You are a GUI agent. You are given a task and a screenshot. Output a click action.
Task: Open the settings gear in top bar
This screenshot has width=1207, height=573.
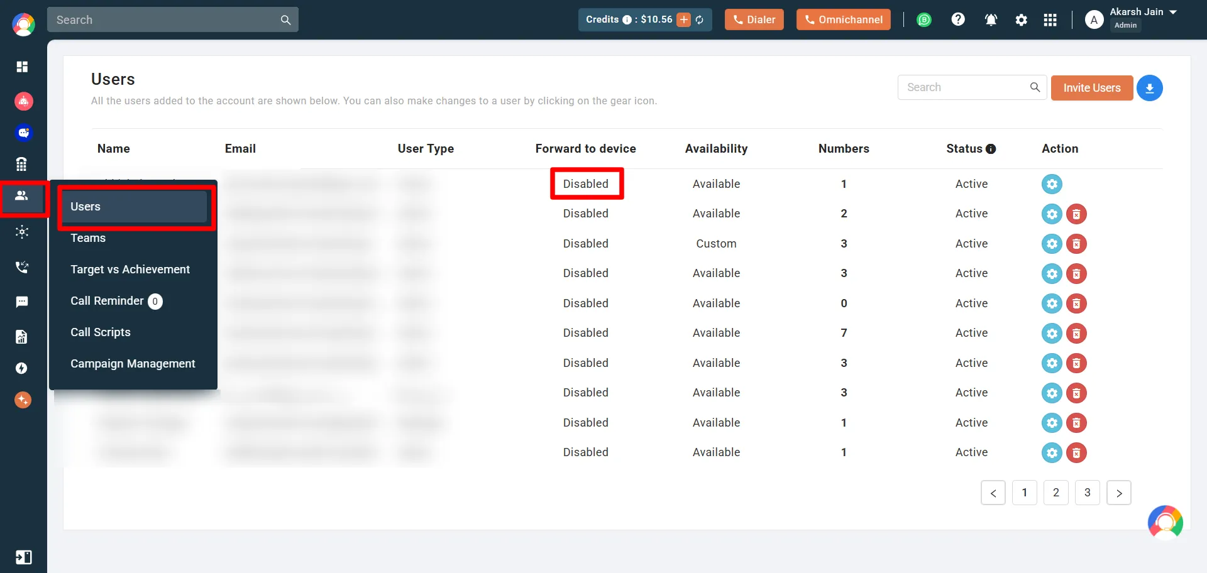[x=1021, y=20]
